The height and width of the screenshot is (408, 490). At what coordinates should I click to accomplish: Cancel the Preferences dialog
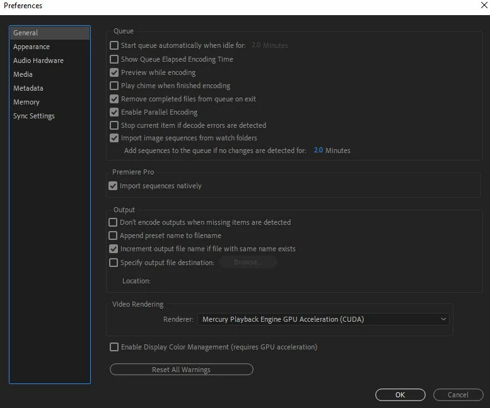click(458, 395)
